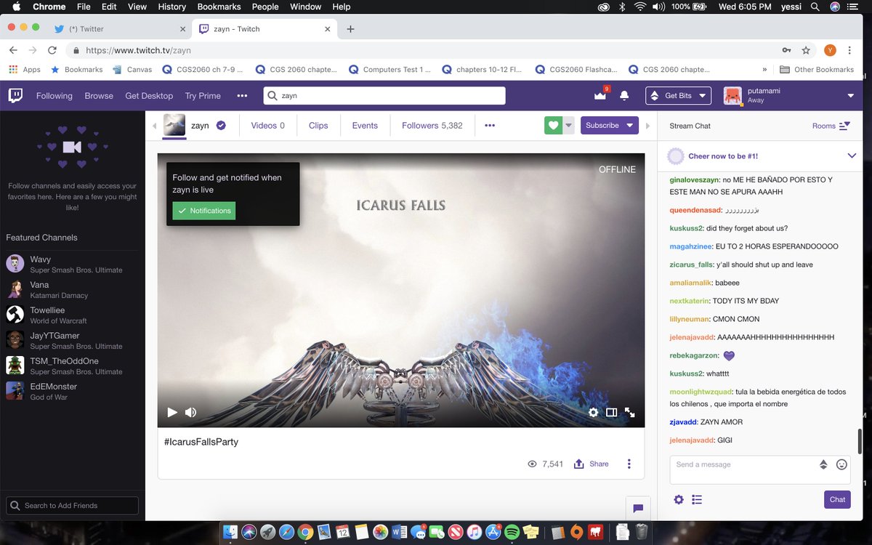Click the Get Bits button
Viewport: 872px width, 545px height.
pyautogui.click(x=678, y=95)
